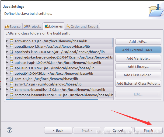This screenshot has height=137, width=164.
Task: Click Add External Class Folder... button
Action: (138, 84)
